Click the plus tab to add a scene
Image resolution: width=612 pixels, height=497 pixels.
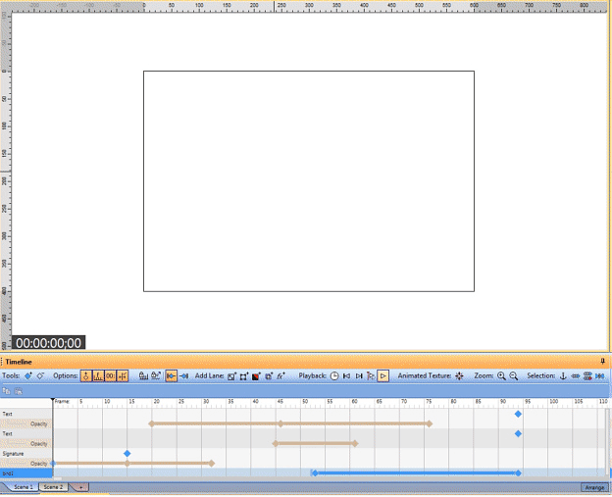(81, 487)
